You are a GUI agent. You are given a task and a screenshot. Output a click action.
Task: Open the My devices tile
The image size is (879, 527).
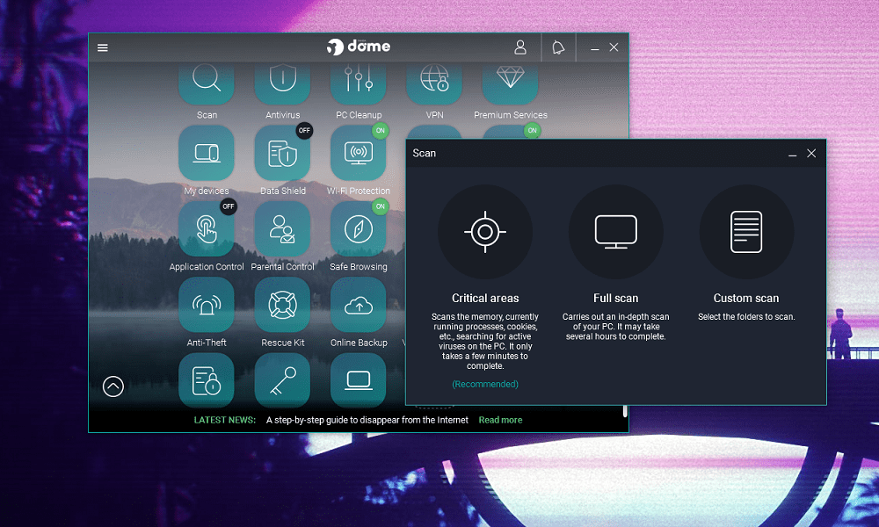tap(207, 153)
